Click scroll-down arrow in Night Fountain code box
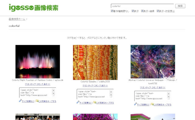 [54, 93]
